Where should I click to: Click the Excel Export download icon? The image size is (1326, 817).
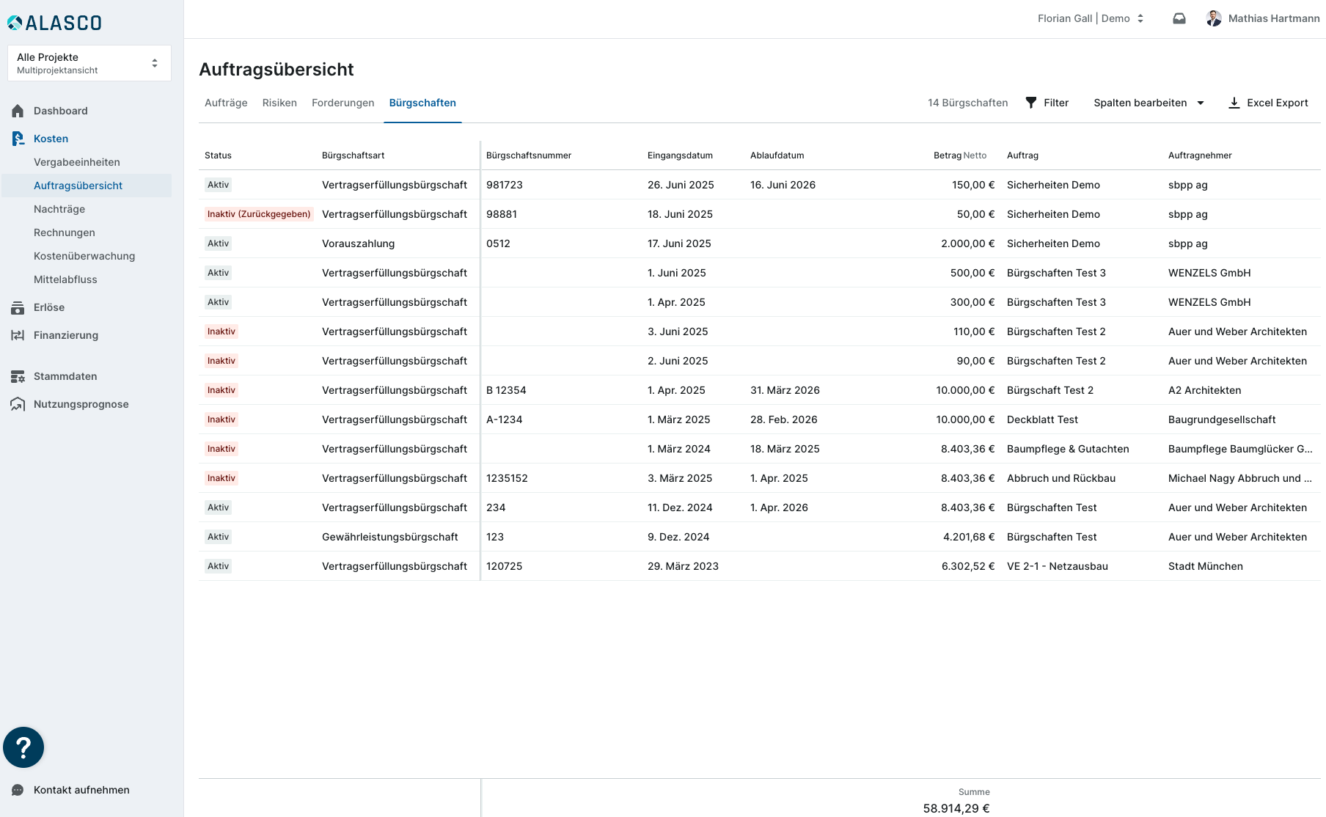pyautogui.click(x=1234, y=103)
